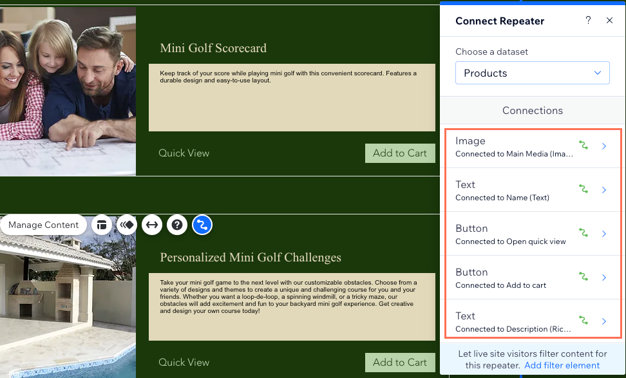626x378 pixels.
Task: Open the animation diamond icon in toolbar
Action: pos(127,225)
